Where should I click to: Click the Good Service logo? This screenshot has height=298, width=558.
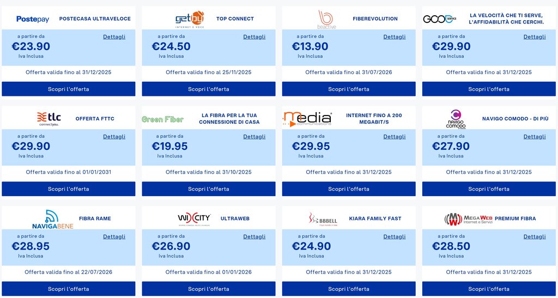pos(440,19)
